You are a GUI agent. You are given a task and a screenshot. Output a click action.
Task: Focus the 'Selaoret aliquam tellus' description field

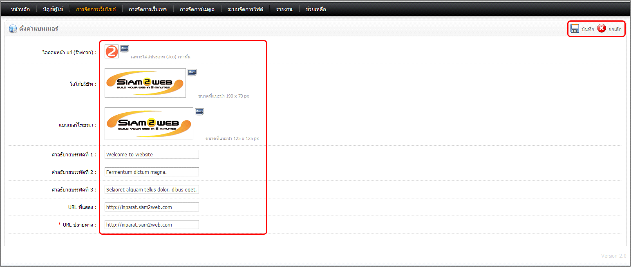(152, 189)
